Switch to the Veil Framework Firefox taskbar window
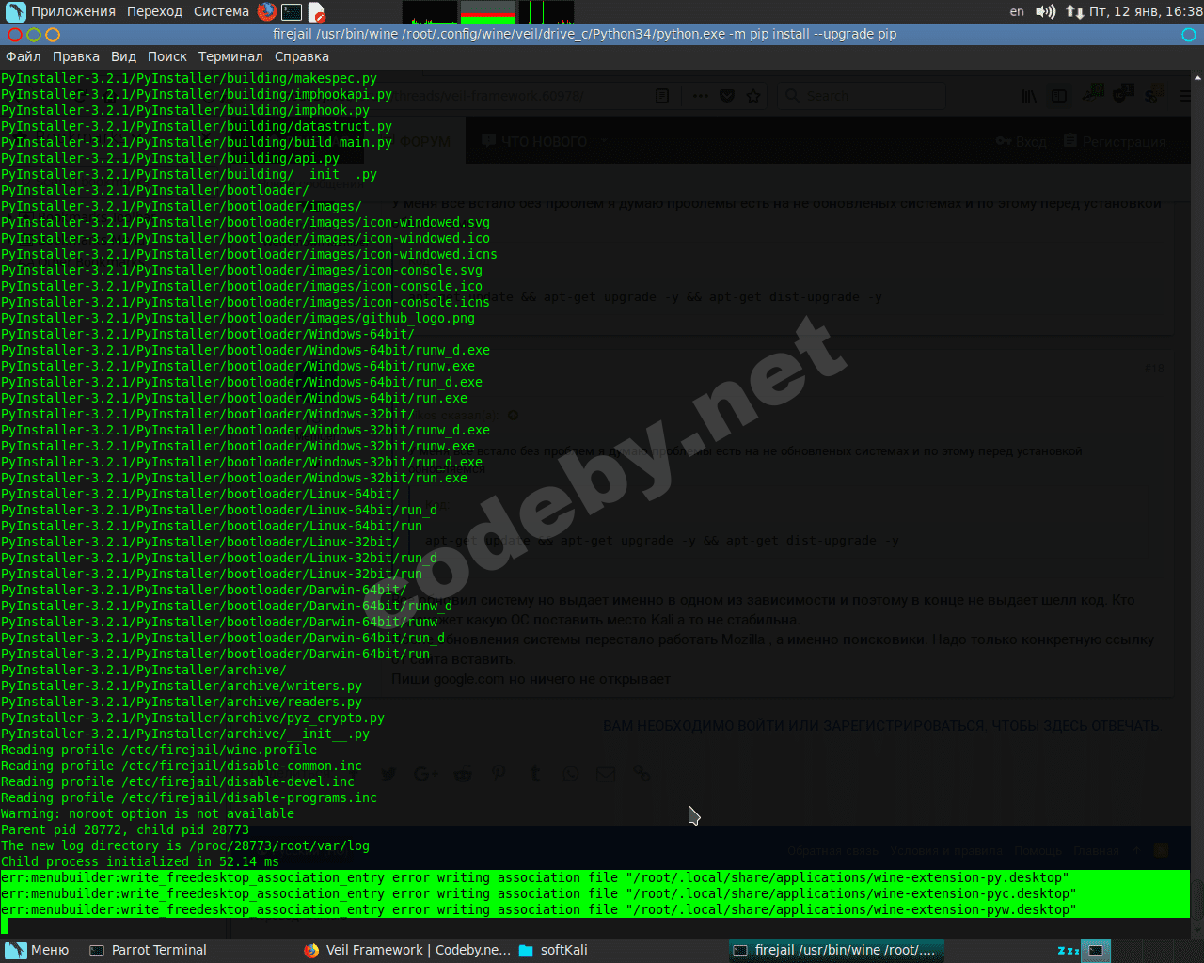This screenshot has height=963, width=1204. click(x=406, y=950)
